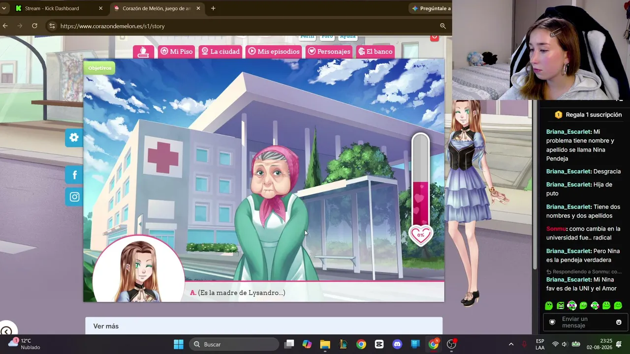630x354 pixels.
Task: Open the weather widget 12°C Nublado
Action: tap(25, 344)
